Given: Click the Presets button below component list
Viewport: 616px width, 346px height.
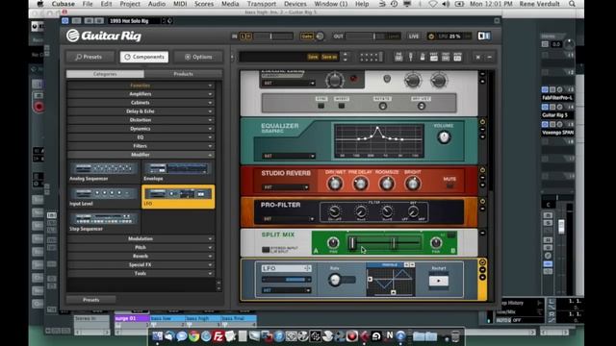Looking at the screenshot, I should [x=91, y=300].
